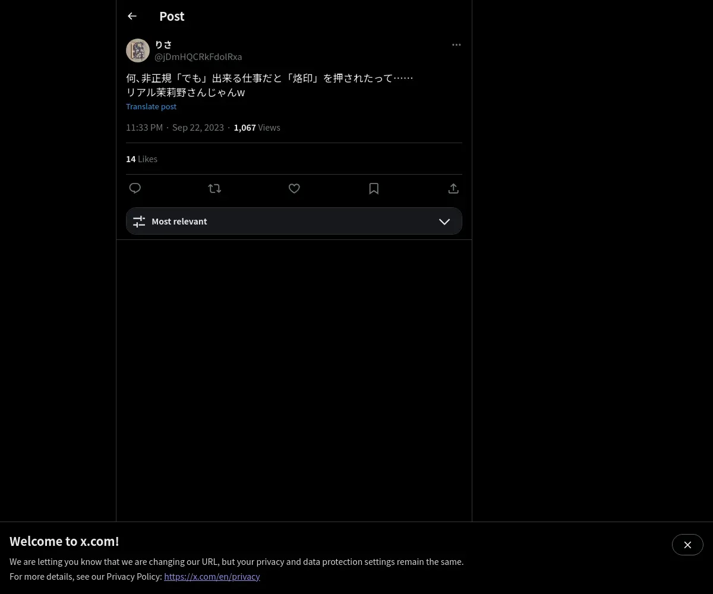Repost using the retweet arrows icon
This screenshot has height=594, width=713.
214,188
